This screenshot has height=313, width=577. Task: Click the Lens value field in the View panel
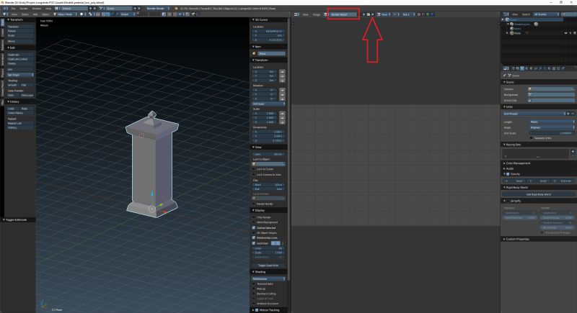[269, 154]
